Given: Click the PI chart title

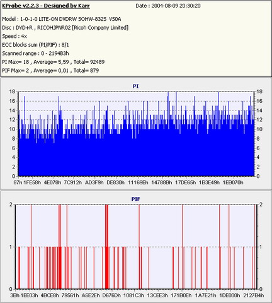Looking at the screenshot, I should point(135,86).
